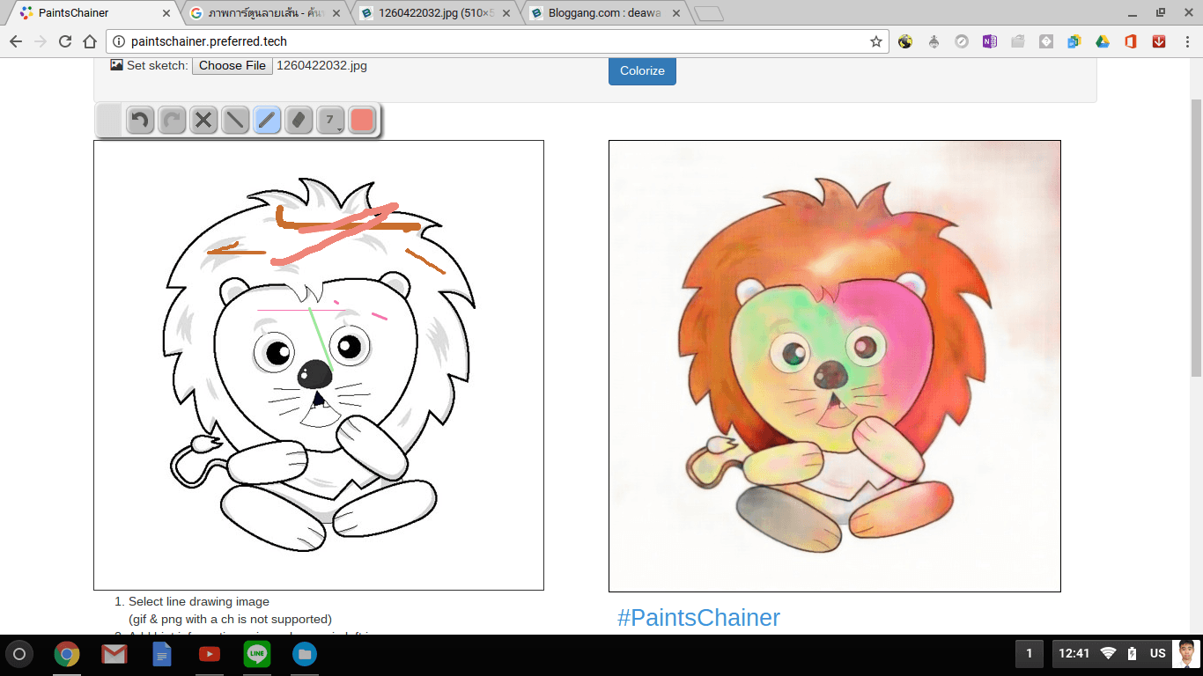Bookmark this page with the star
Viewport: 1203px width, 676px height.
875,41
